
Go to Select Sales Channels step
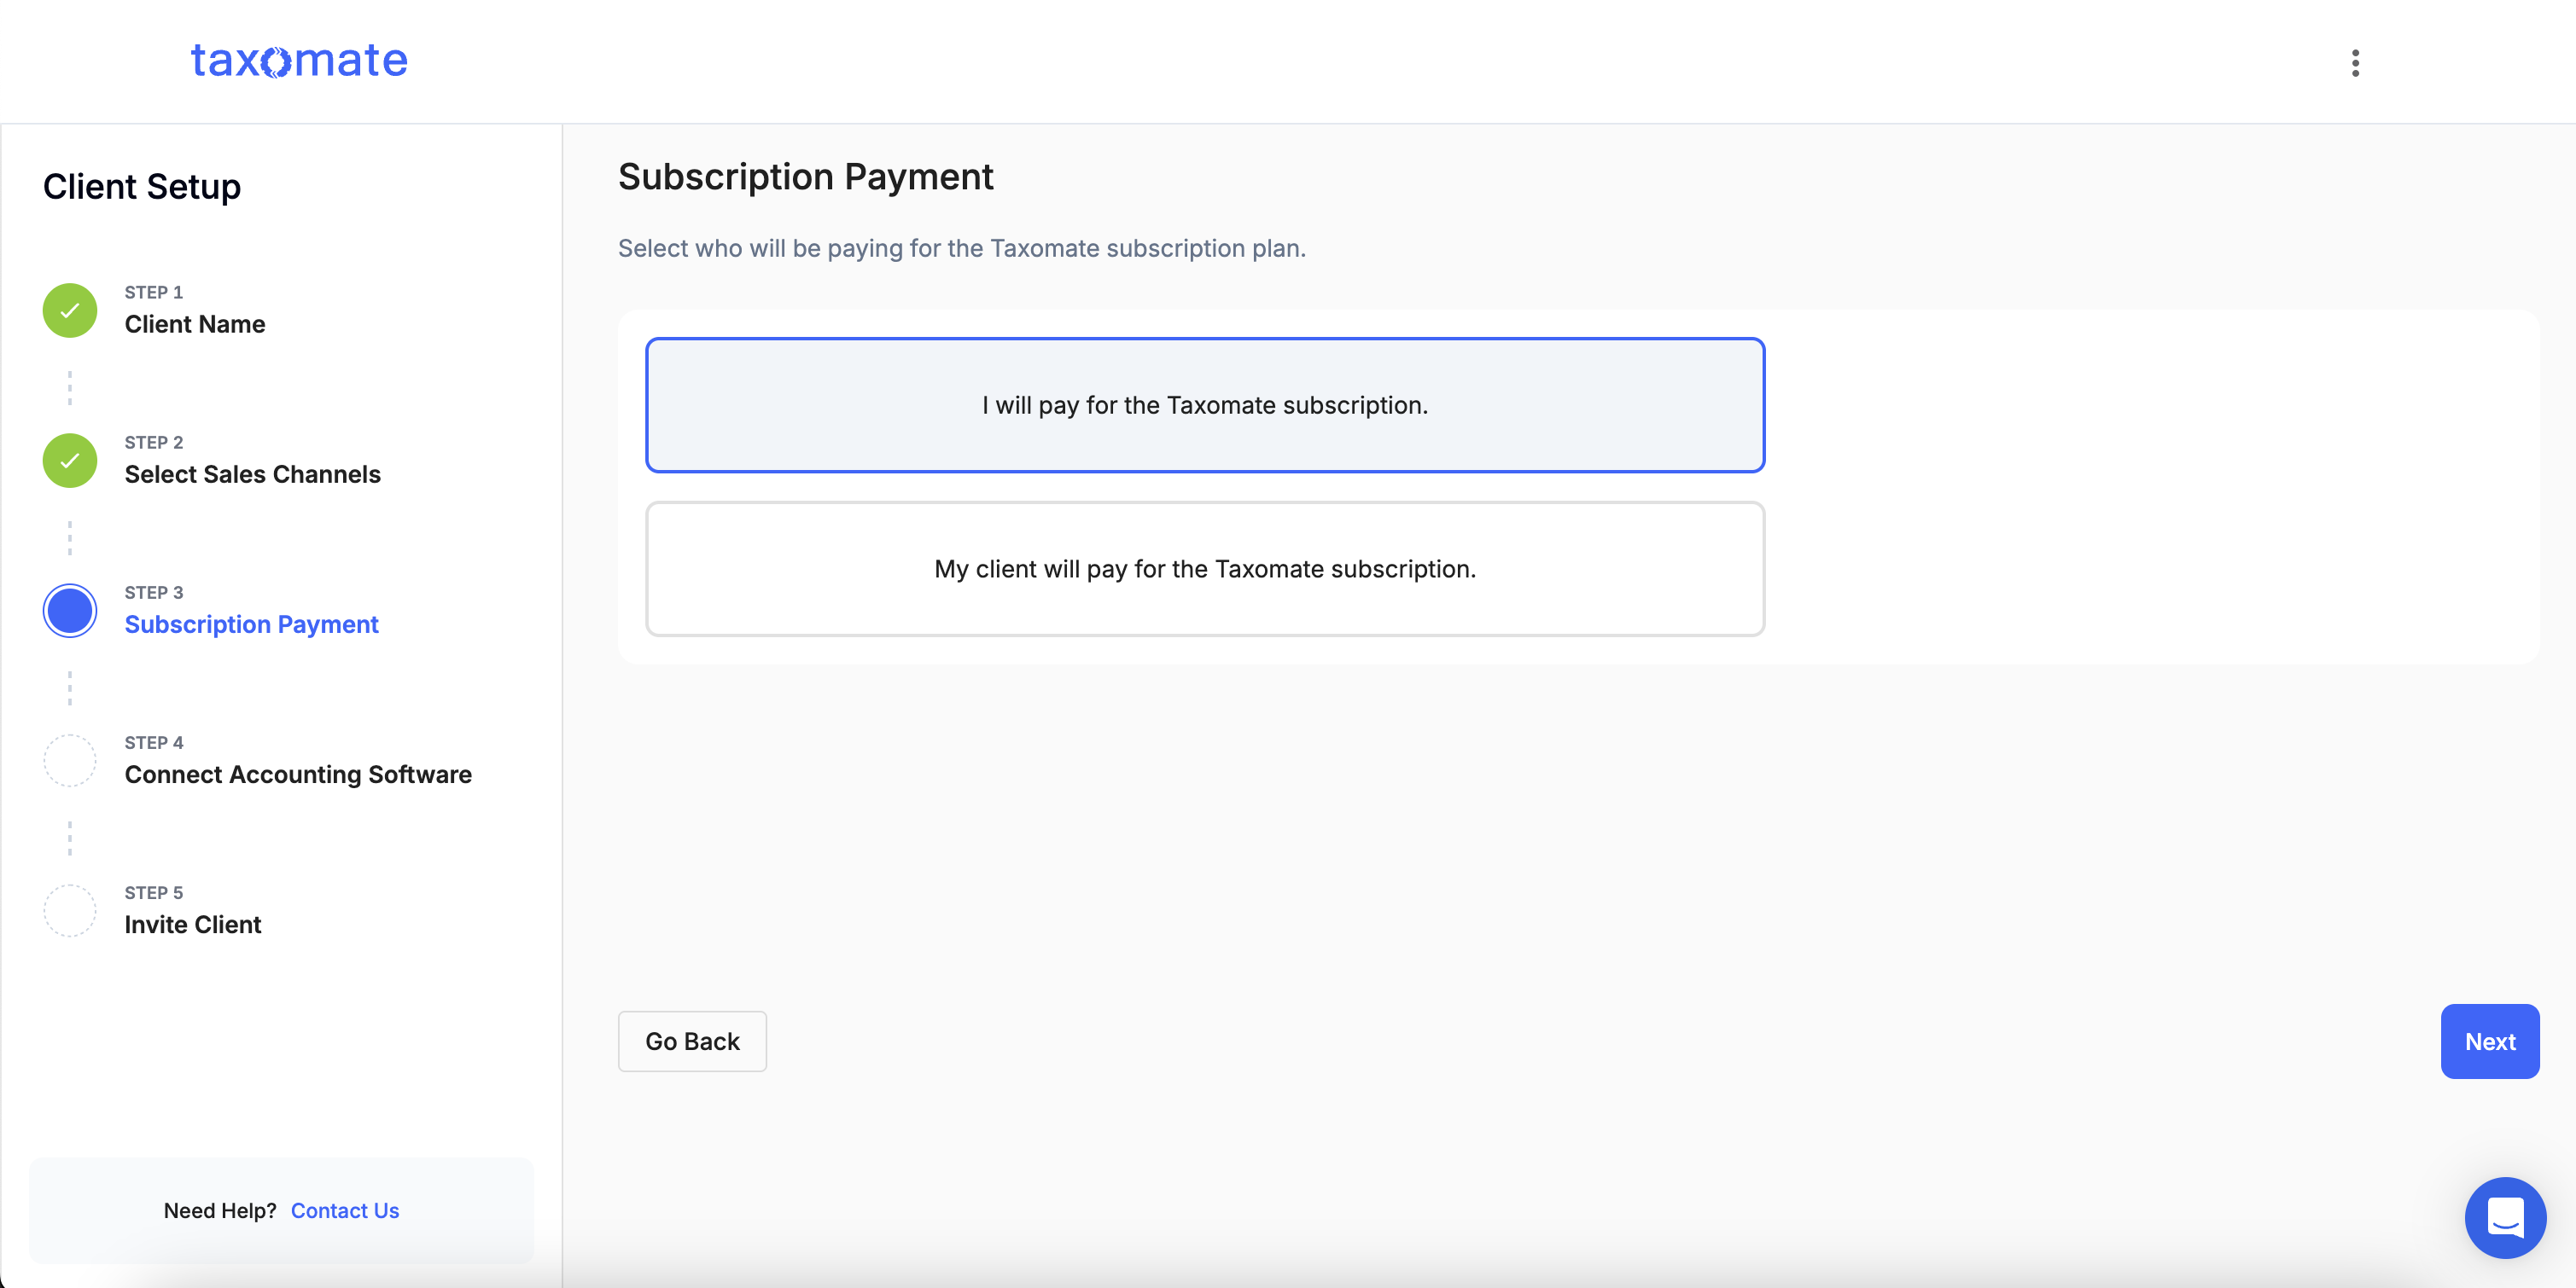252,473
